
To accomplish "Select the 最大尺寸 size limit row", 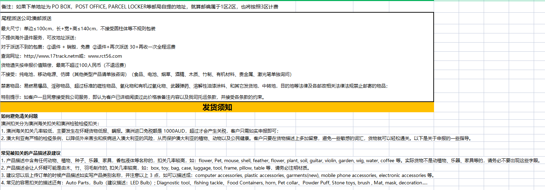I will [x=78, y=28].
